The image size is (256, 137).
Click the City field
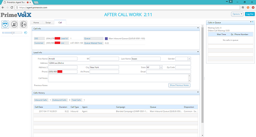[x=104, y=67]
